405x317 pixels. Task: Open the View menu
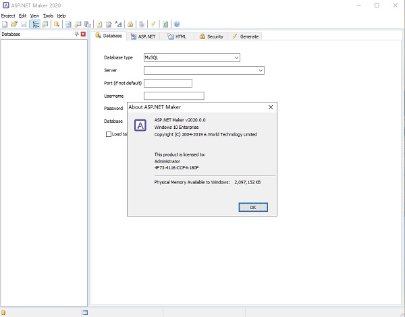coord(34,16)
